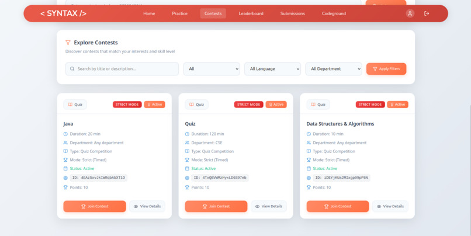Click the trophy icon beside Java Mode row

65,160
